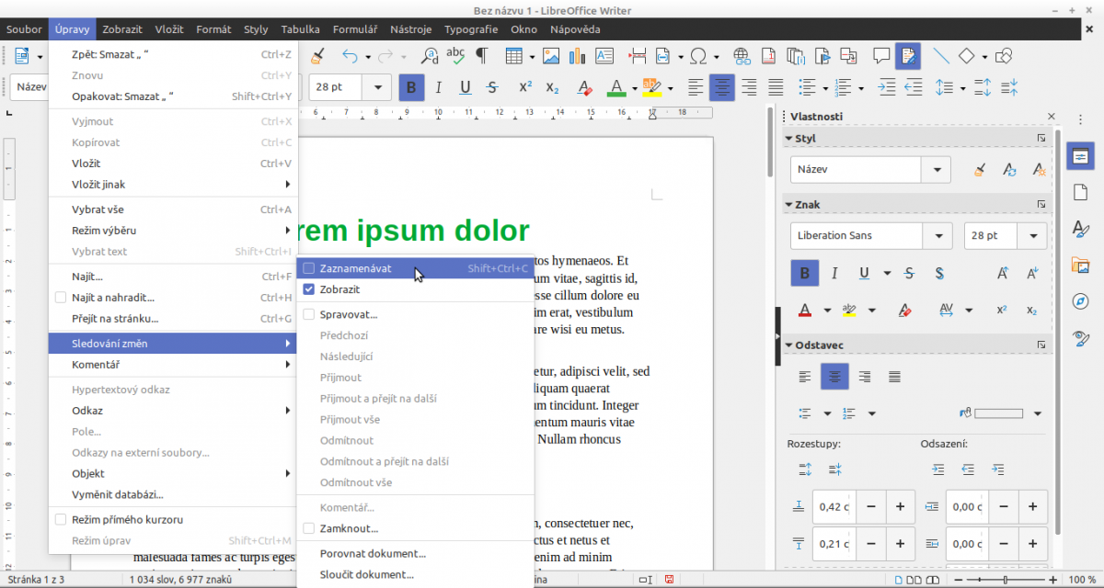This screenshot has height=588, width=1104.
Task: Click the highlighted track changes toolbar icon
Action: click(x=908, y=56)
